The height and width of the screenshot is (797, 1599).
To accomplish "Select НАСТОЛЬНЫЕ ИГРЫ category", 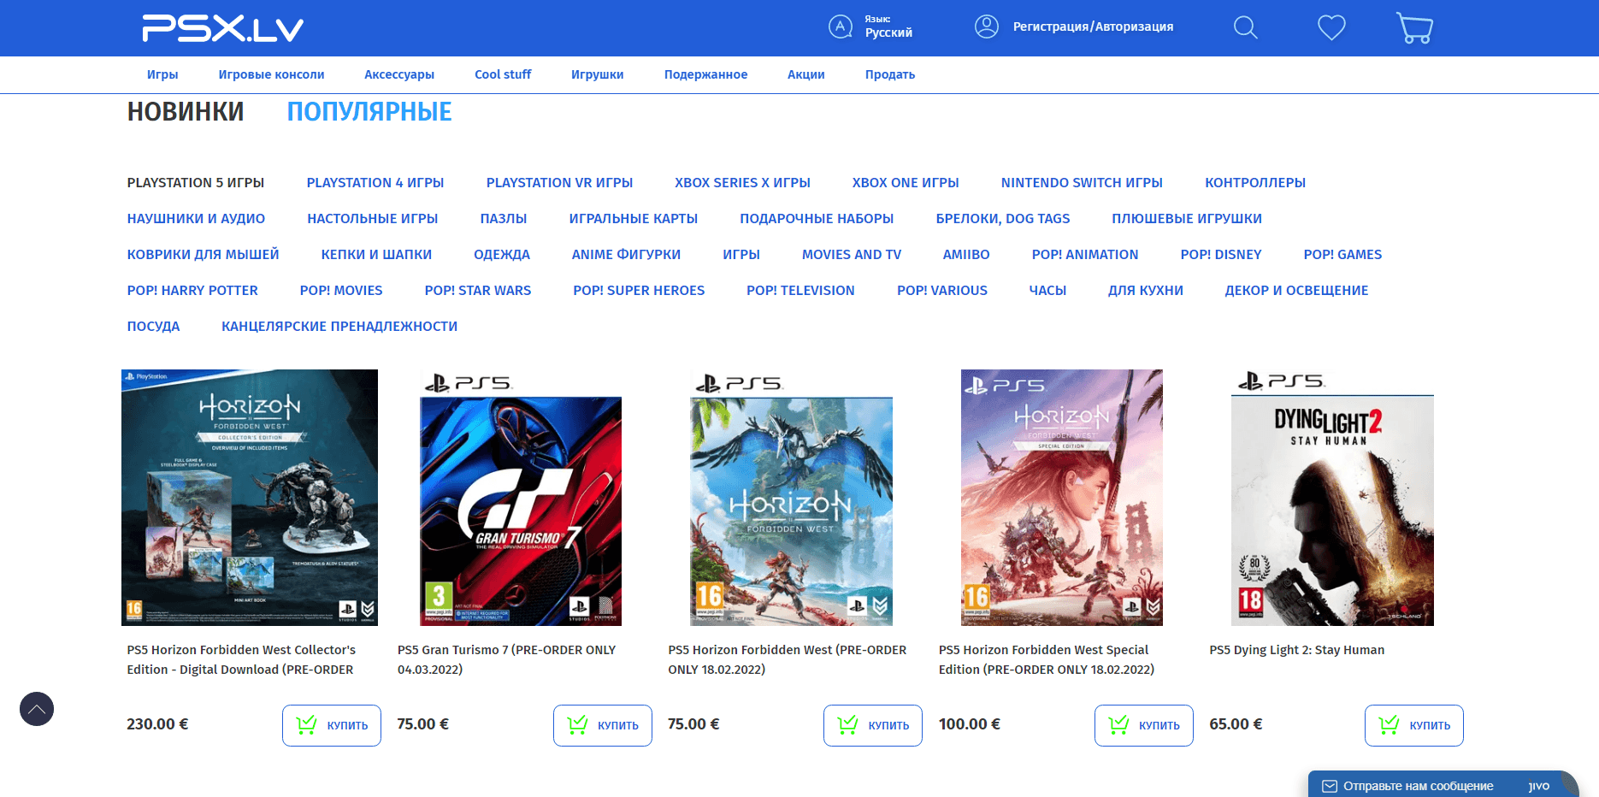I will click(373, 218).
